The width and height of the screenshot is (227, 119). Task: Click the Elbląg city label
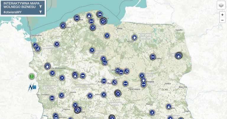point(120,28)
